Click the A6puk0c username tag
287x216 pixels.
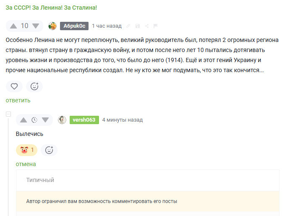(74, 26)
